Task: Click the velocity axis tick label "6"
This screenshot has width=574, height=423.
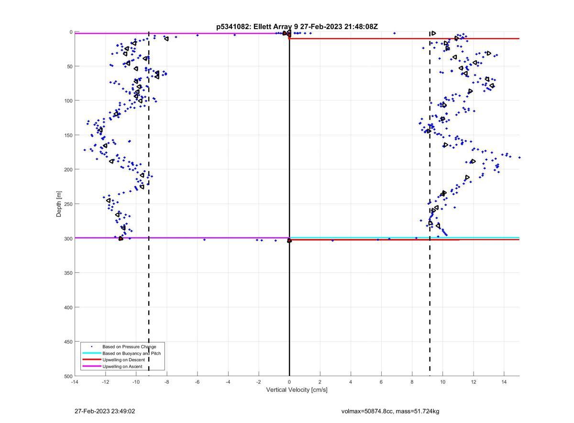Action: (x=381, y=382)
